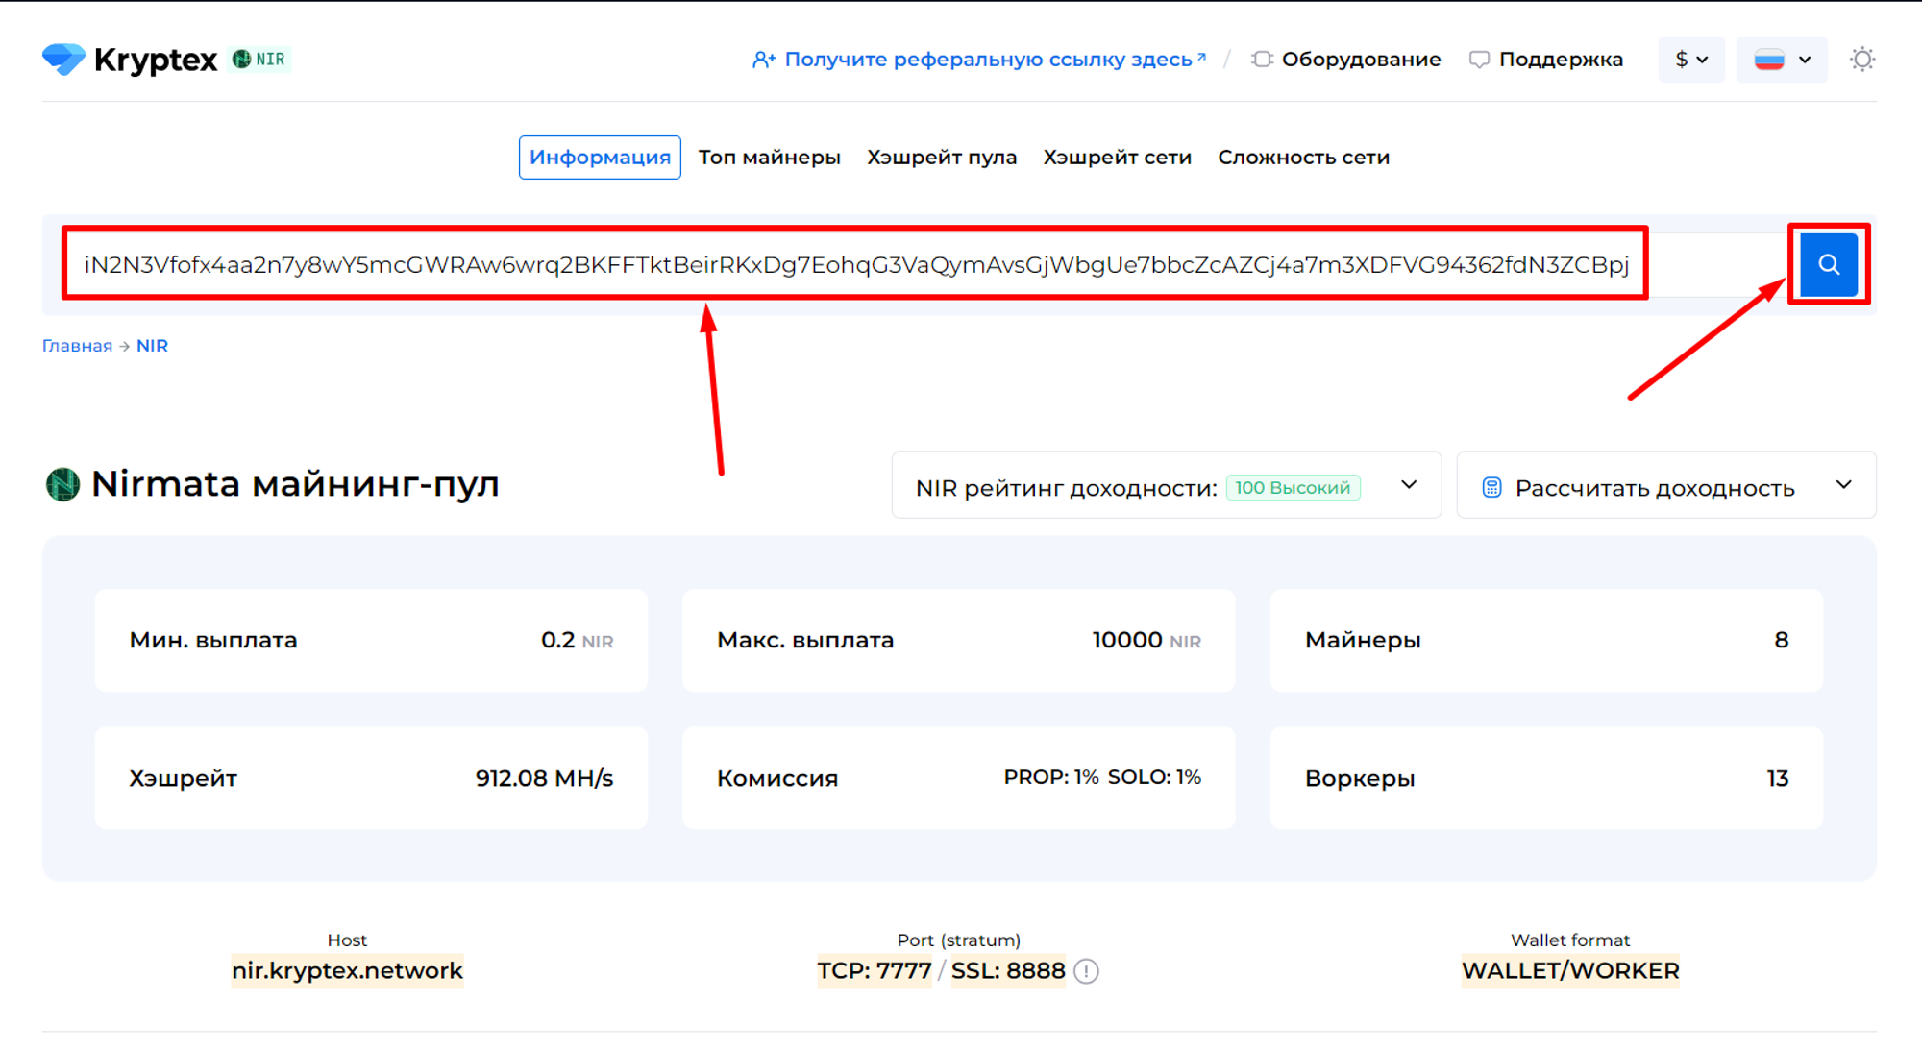Screen dimensions: 1922x1050
Task: Toggle the light/dark theme sun icon
Action: [1862, 60]
